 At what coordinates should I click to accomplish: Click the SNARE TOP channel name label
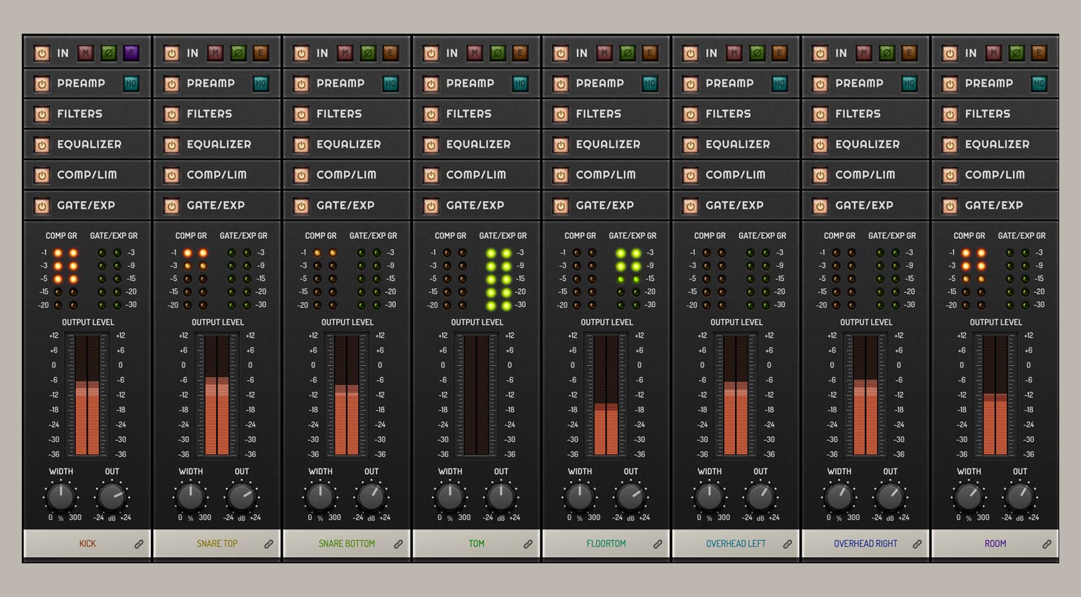pyautogui.click(x=217, y=544)
